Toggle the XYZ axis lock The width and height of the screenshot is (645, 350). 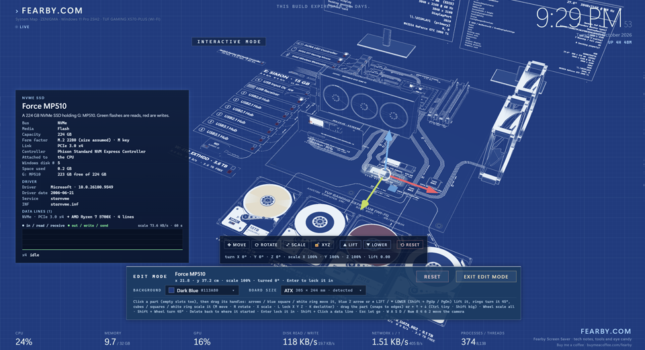click(x=322, y=245)
